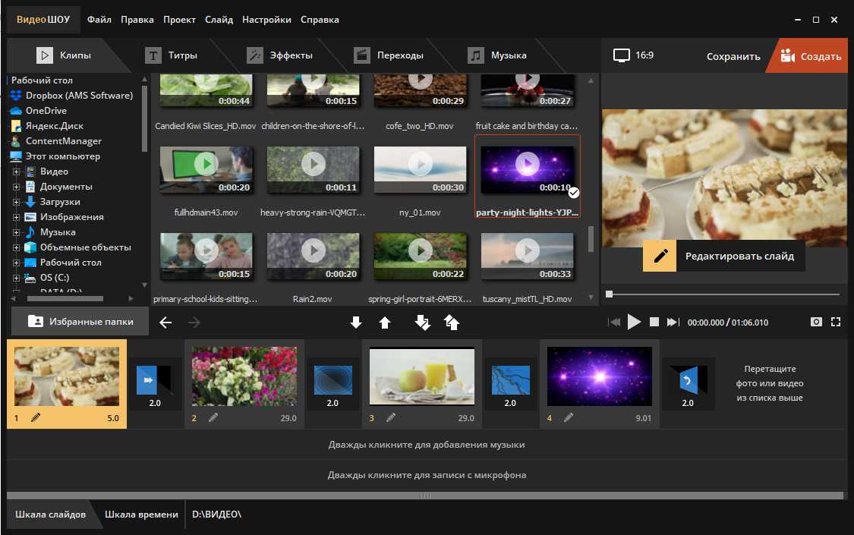Expand the Загрузки tree node
Image resolution: width=854 pixels, height=535 pixels.
16,202
